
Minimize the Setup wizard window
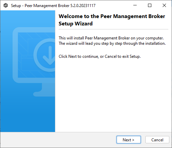[x=135, y=5]
